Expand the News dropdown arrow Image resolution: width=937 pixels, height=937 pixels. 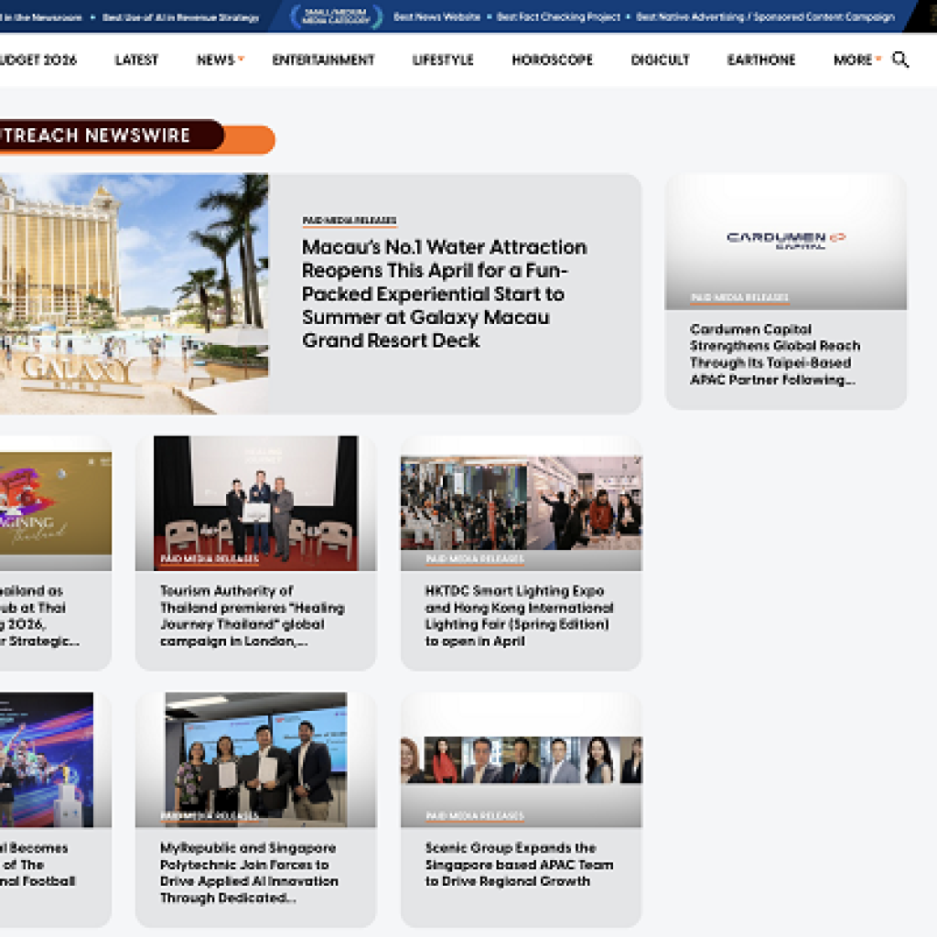point(242,59)
